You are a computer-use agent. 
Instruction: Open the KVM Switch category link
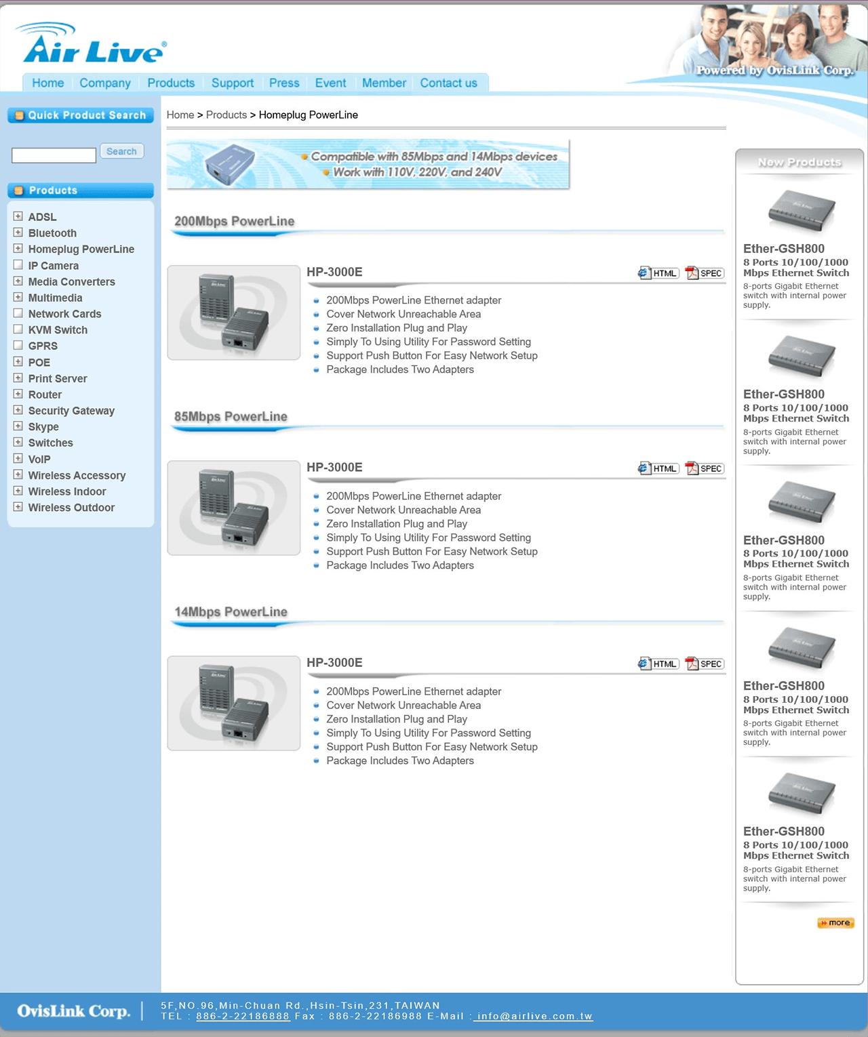[58, 330]
